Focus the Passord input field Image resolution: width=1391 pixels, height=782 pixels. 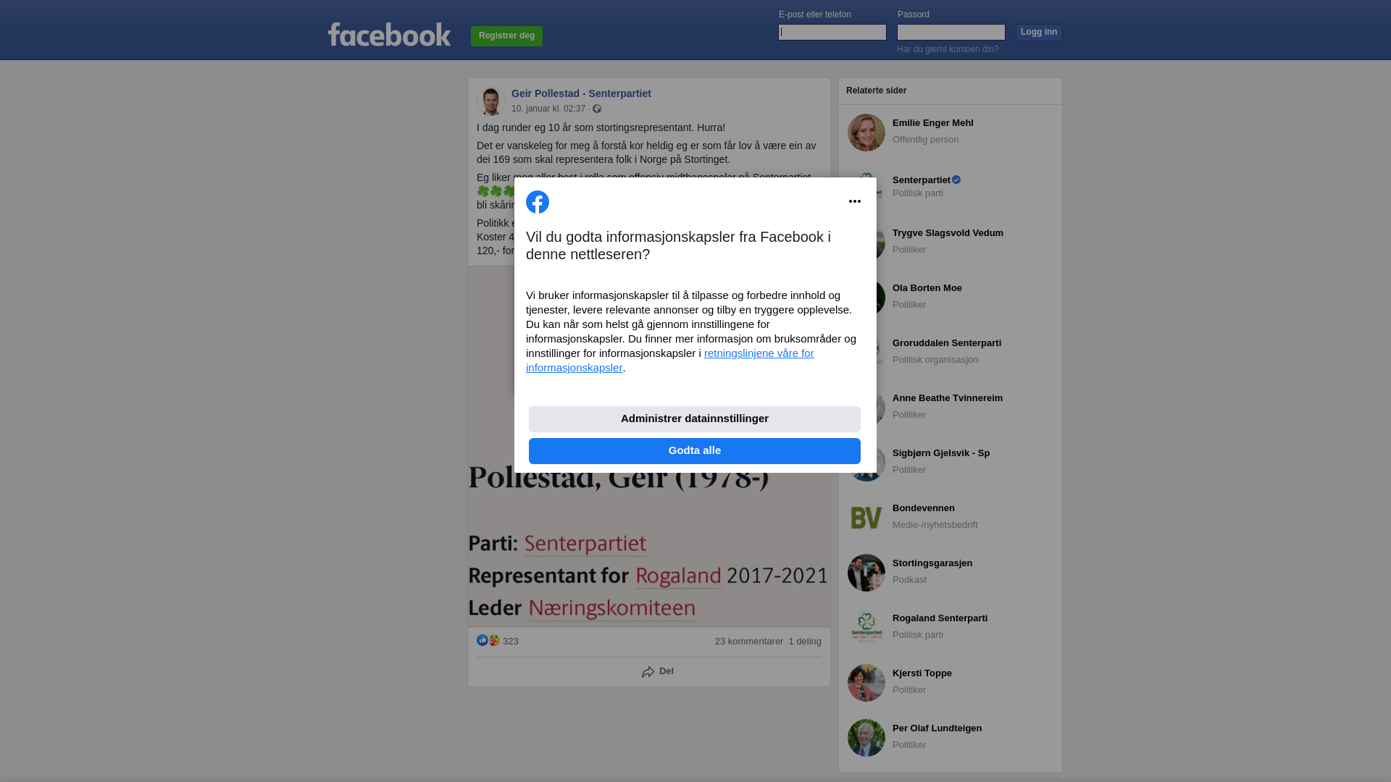(951, 32)
